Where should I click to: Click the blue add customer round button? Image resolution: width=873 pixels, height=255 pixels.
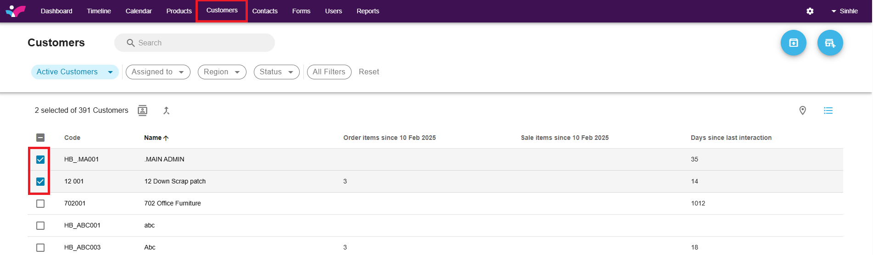click(x=830, y=43)
